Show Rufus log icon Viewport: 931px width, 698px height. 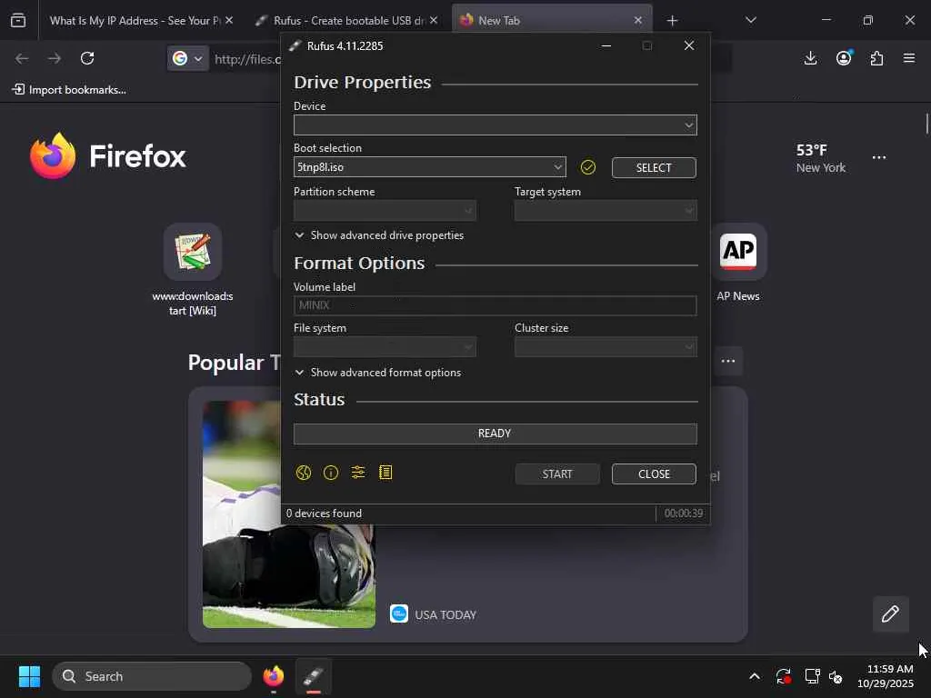click(385, 473)
